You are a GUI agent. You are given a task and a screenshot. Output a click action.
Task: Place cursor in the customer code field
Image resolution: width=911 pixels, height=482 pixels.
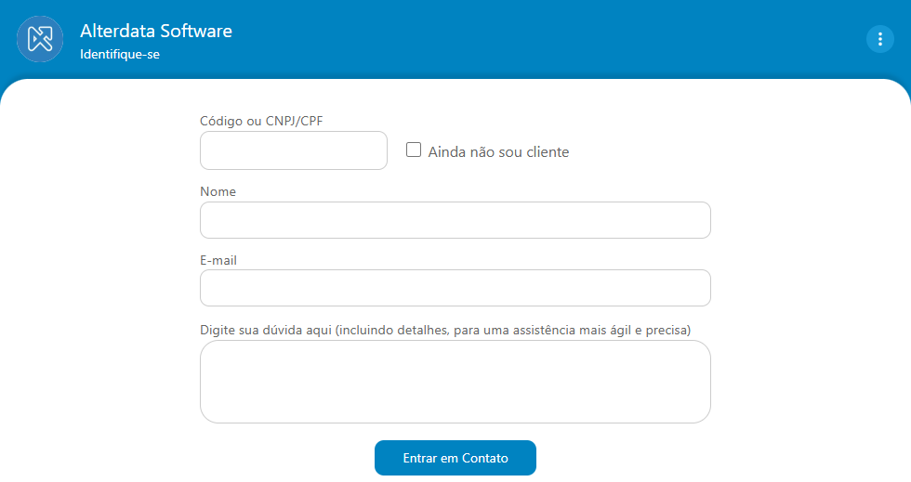point(294,150)
